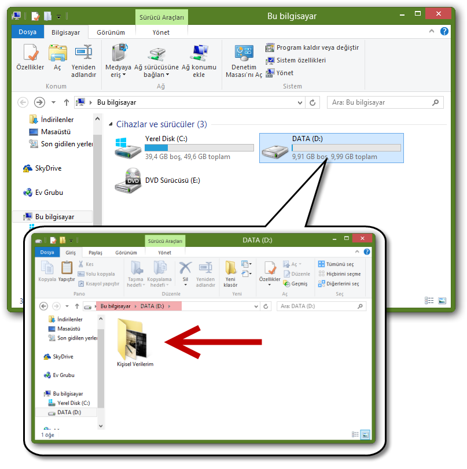Image resolution: width=467 pixels, height=469 pixels.
Task: Open İndirilenler in Bu bilgisayar sidebar
Action: (x=52, y=120)
